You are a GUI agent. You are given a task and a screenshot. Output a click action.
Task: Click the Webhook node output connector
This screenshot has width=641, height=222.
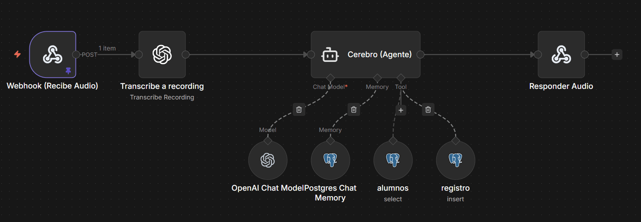[x=76, y=54]
